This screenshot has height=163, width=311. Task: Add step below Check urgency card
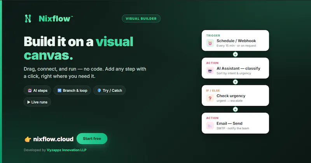[235, 109]
